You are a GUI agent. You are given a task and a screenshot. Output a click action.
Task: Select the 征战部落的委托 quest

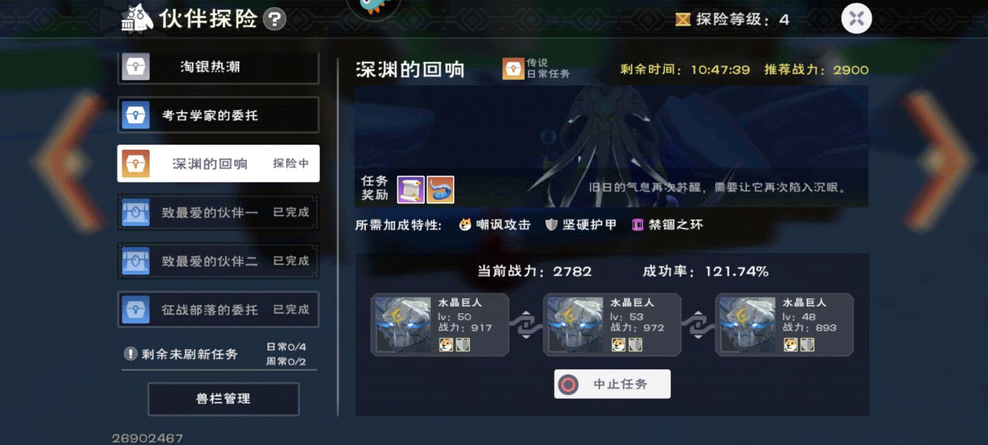tap(218, 309)
